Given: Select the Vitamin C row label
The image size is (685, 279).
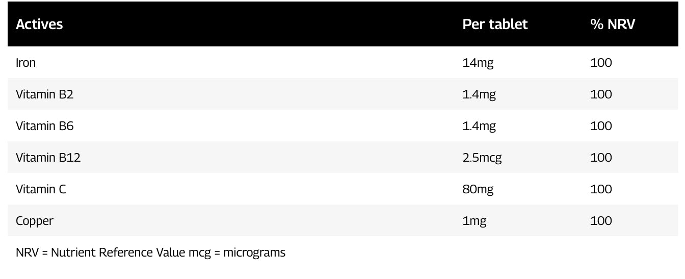Looking at the screenshot, I should tap(41, 190).
